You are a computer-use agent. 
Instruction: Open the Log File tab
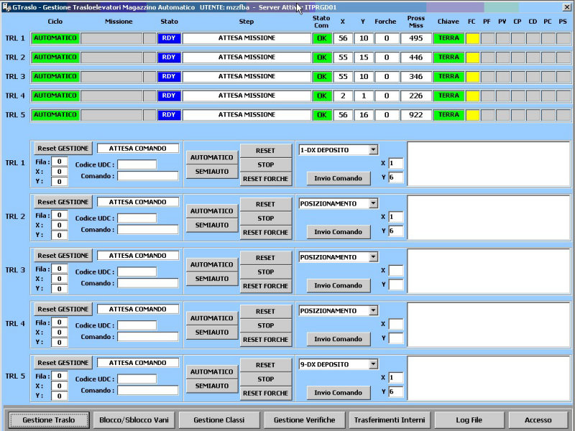point(468,420)
